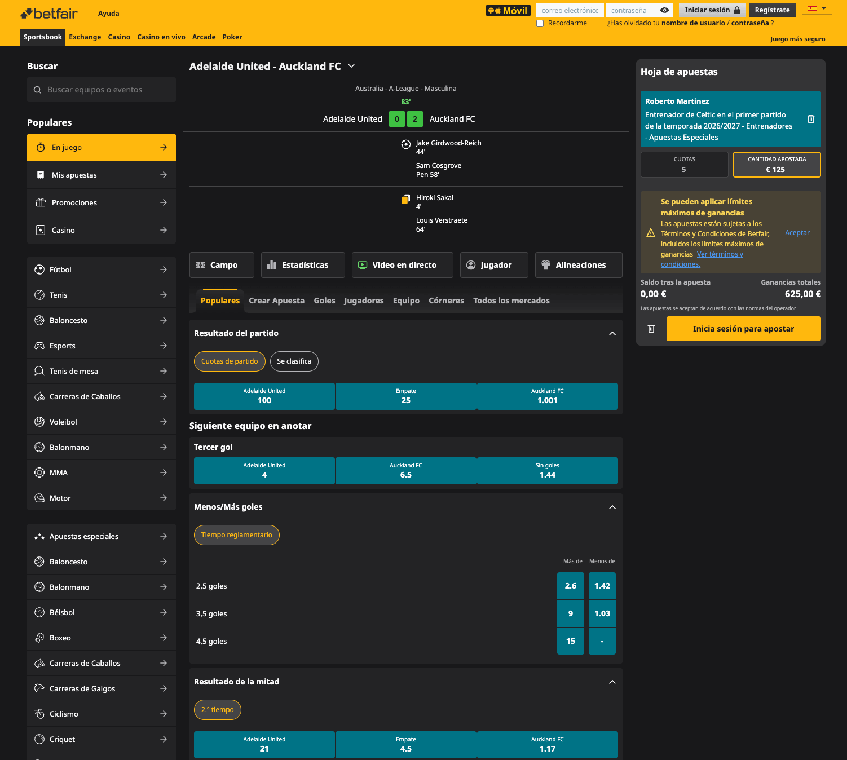Toggle the Tiempo reglamentario pill
Image resolution: width=847 pixels, height=760 pixels.
[237, 535]
